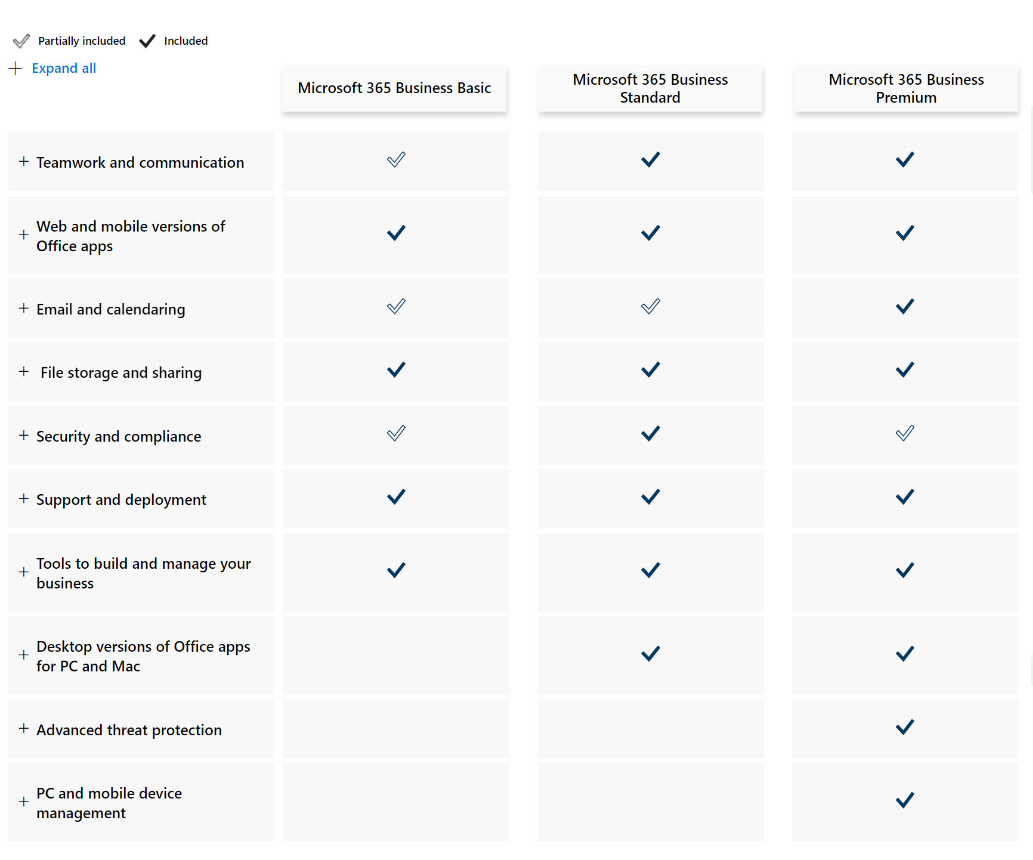Click Basic's checkmark for File storage and sharing

[x=396, y=370]
